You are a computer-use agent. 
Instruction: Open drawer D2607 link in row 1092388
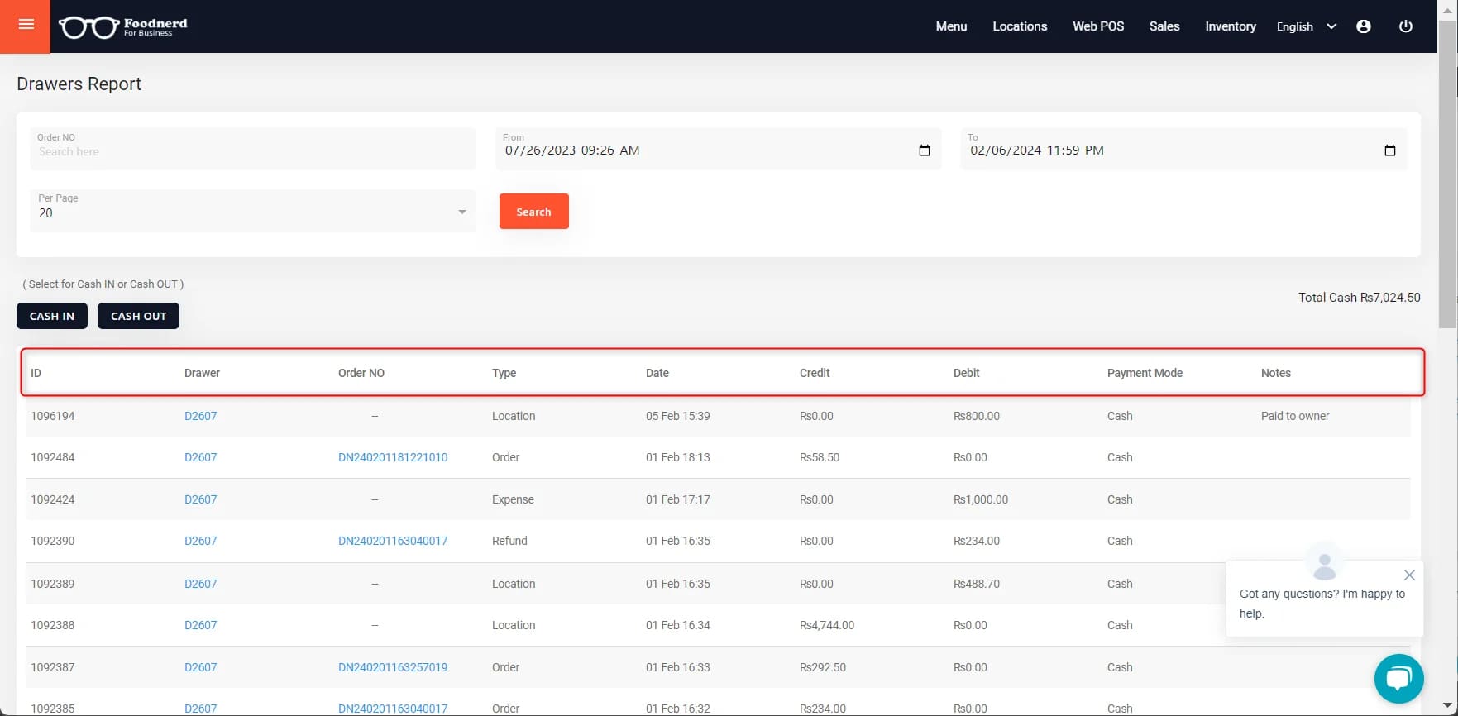pyautogui.click(x=201, y=625)
